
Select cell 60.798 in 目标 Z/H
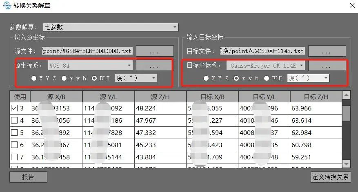click(x=316, y=145)
